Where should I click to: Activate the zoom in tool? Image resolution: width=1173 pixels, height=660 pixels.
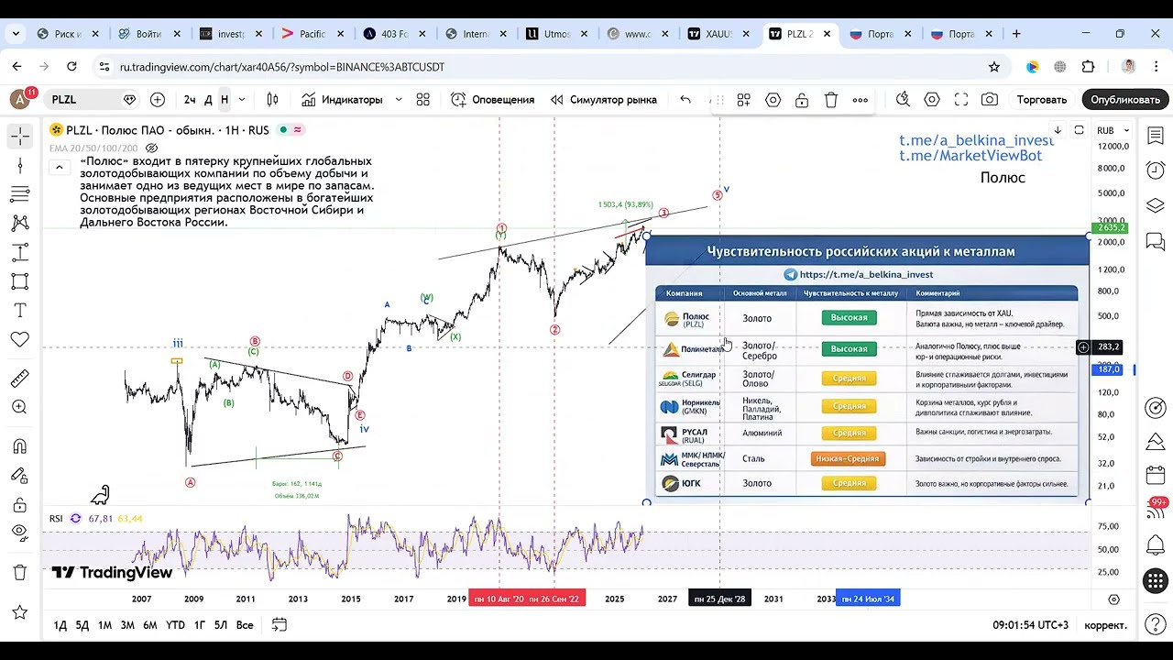pyautogui.click(x=20, y=407)
